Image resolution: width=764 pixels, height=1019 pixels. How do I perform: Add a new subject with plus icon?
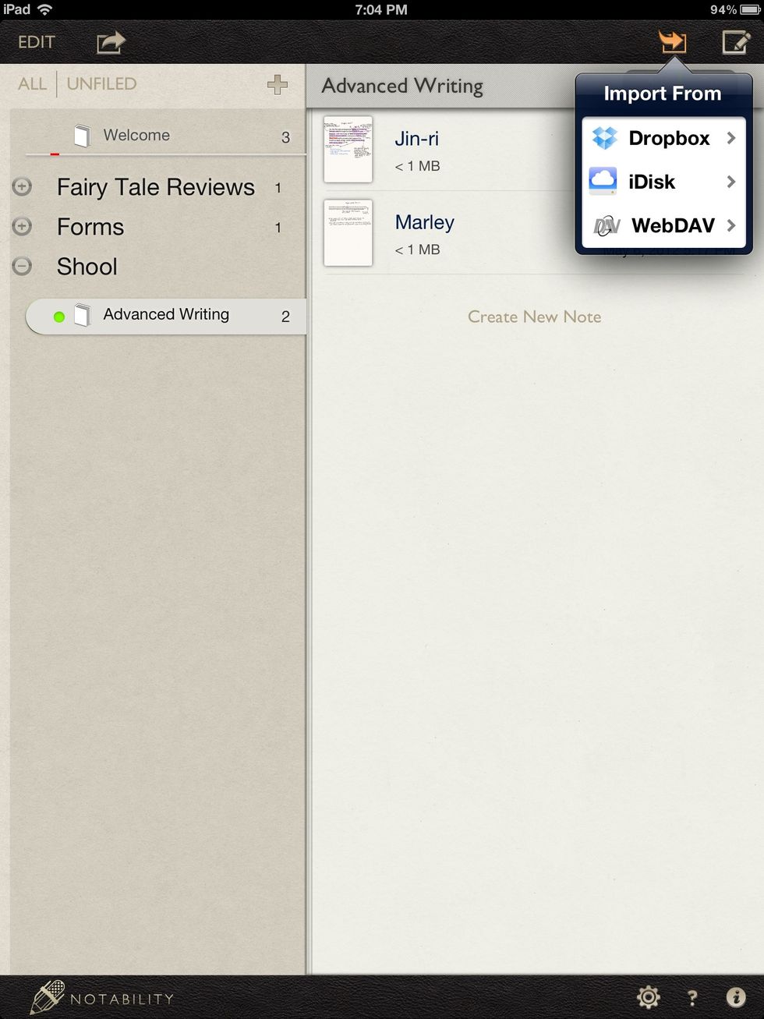coord(278,84)
